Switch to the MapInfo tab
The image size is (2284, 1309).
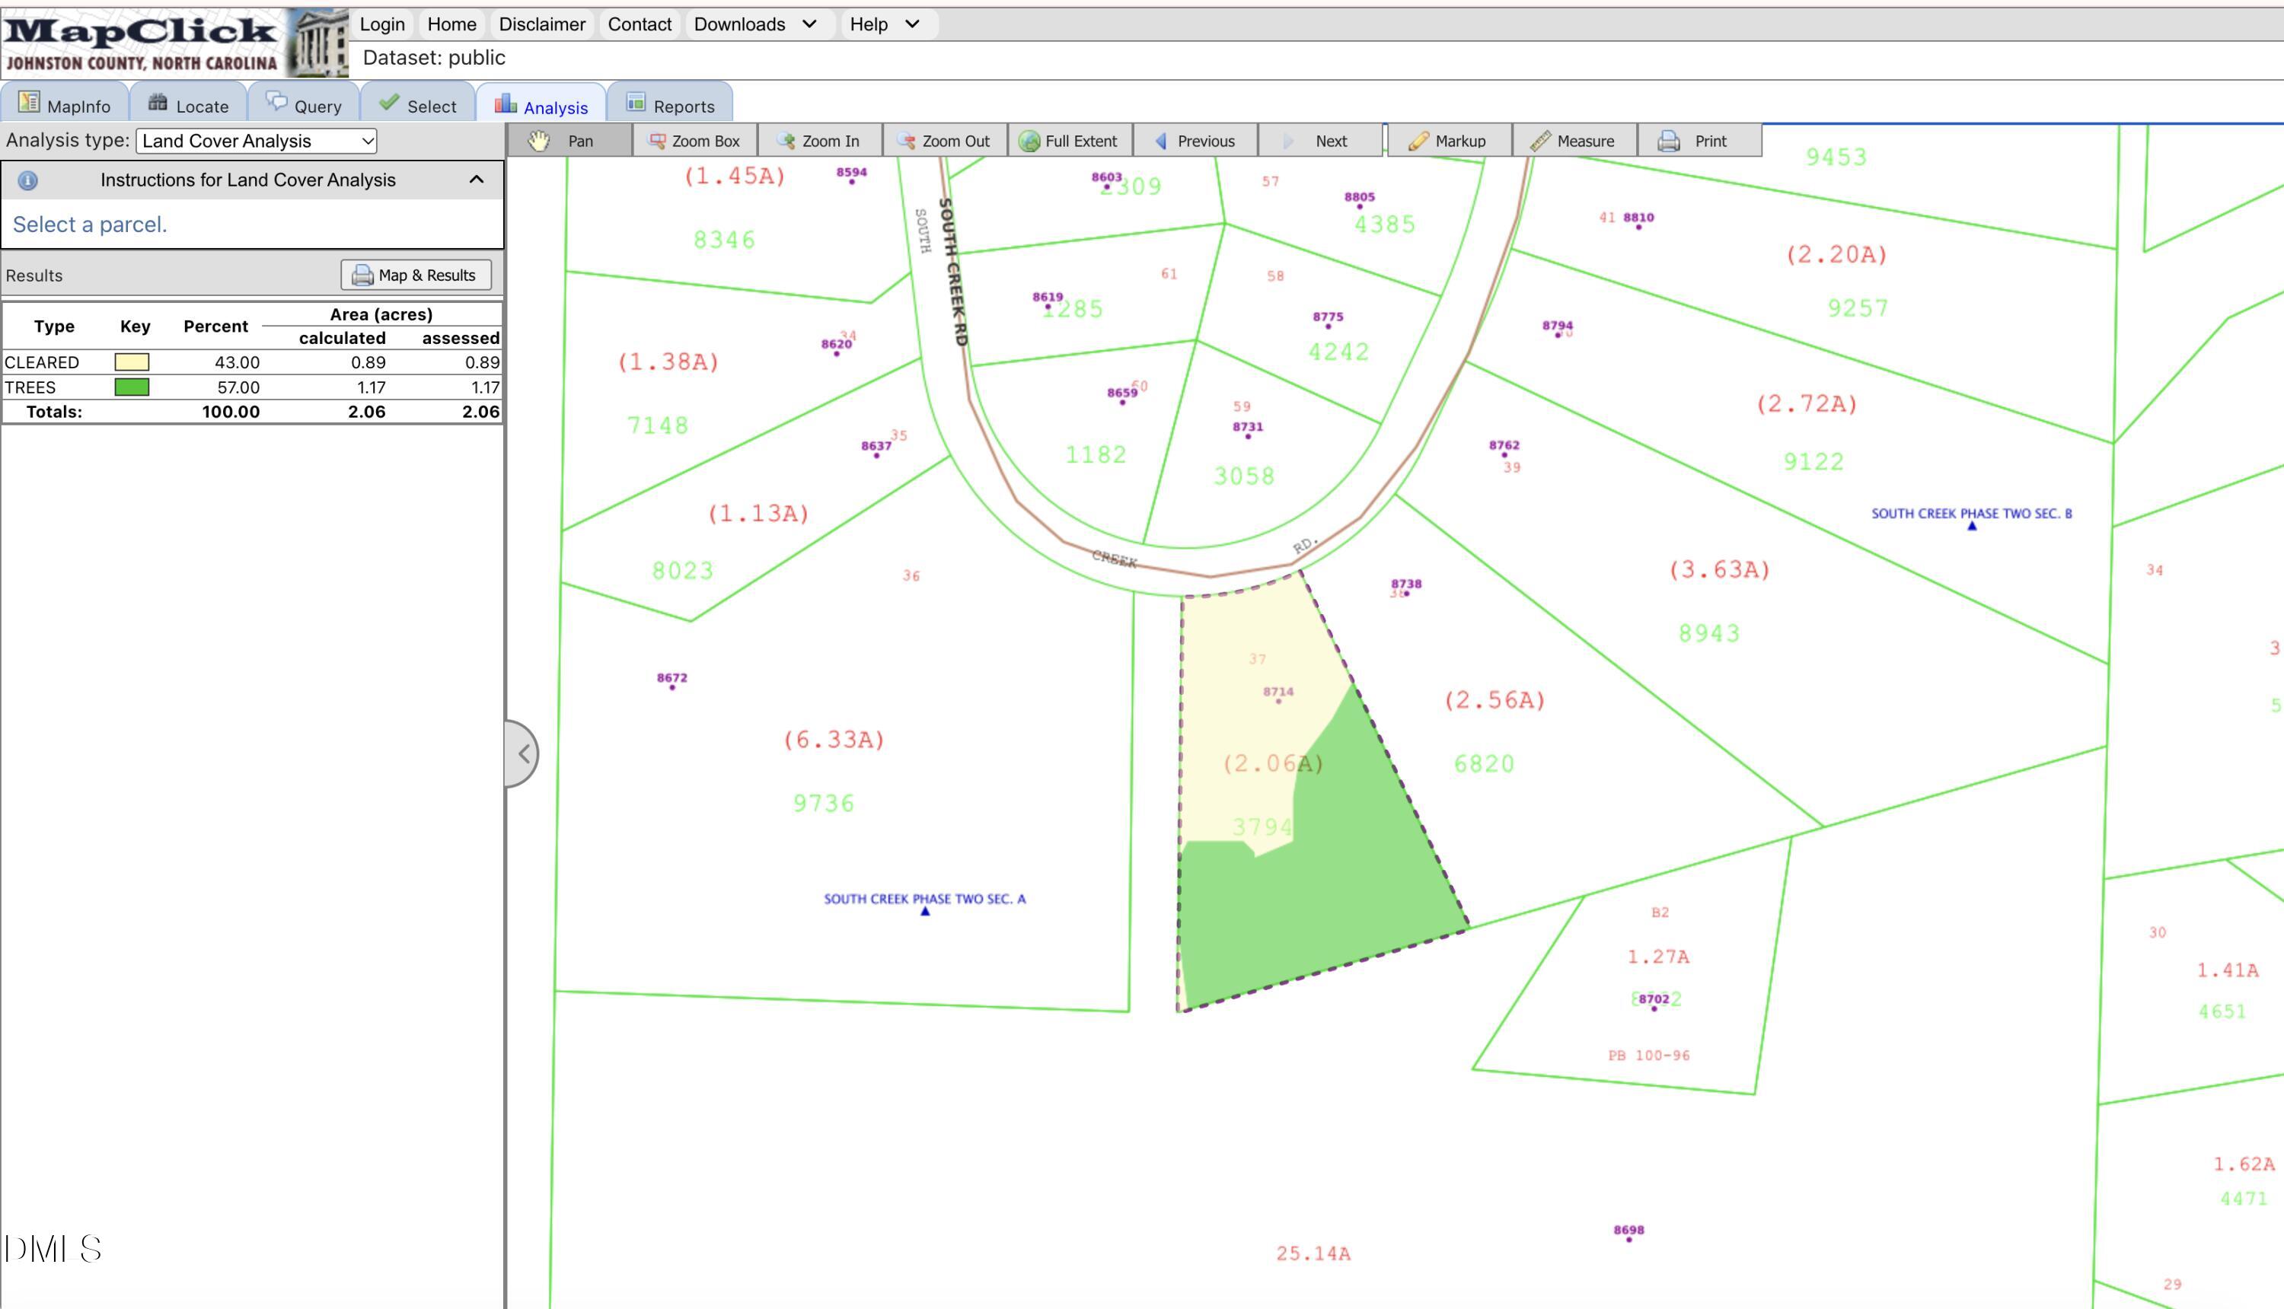pyautogui.click(x=65, y=104)
